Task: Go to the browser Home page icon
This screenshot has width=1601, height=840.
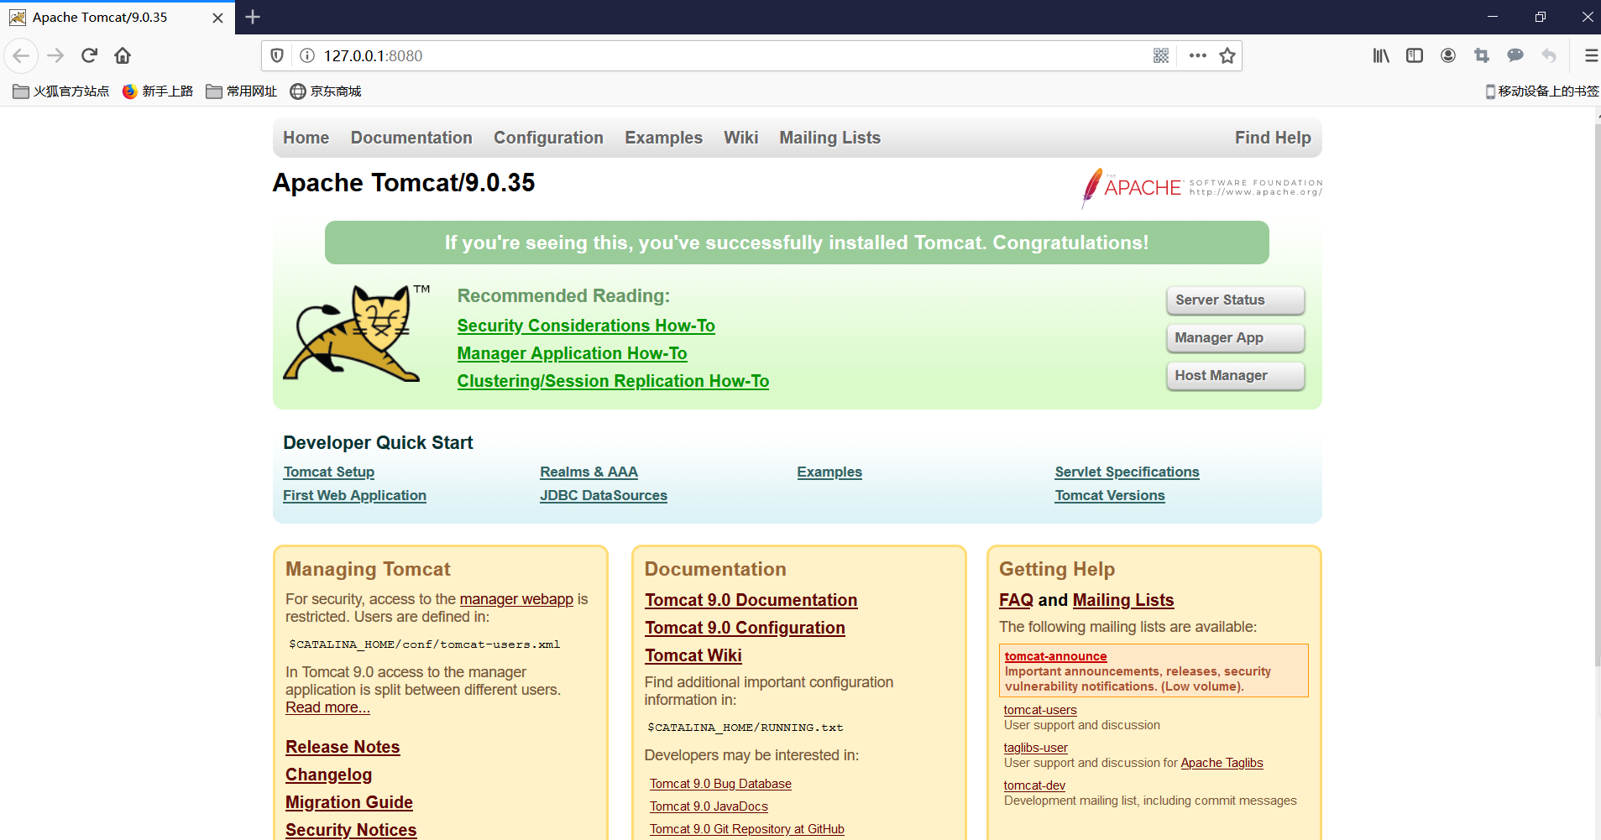Action: tap(123, 55)
